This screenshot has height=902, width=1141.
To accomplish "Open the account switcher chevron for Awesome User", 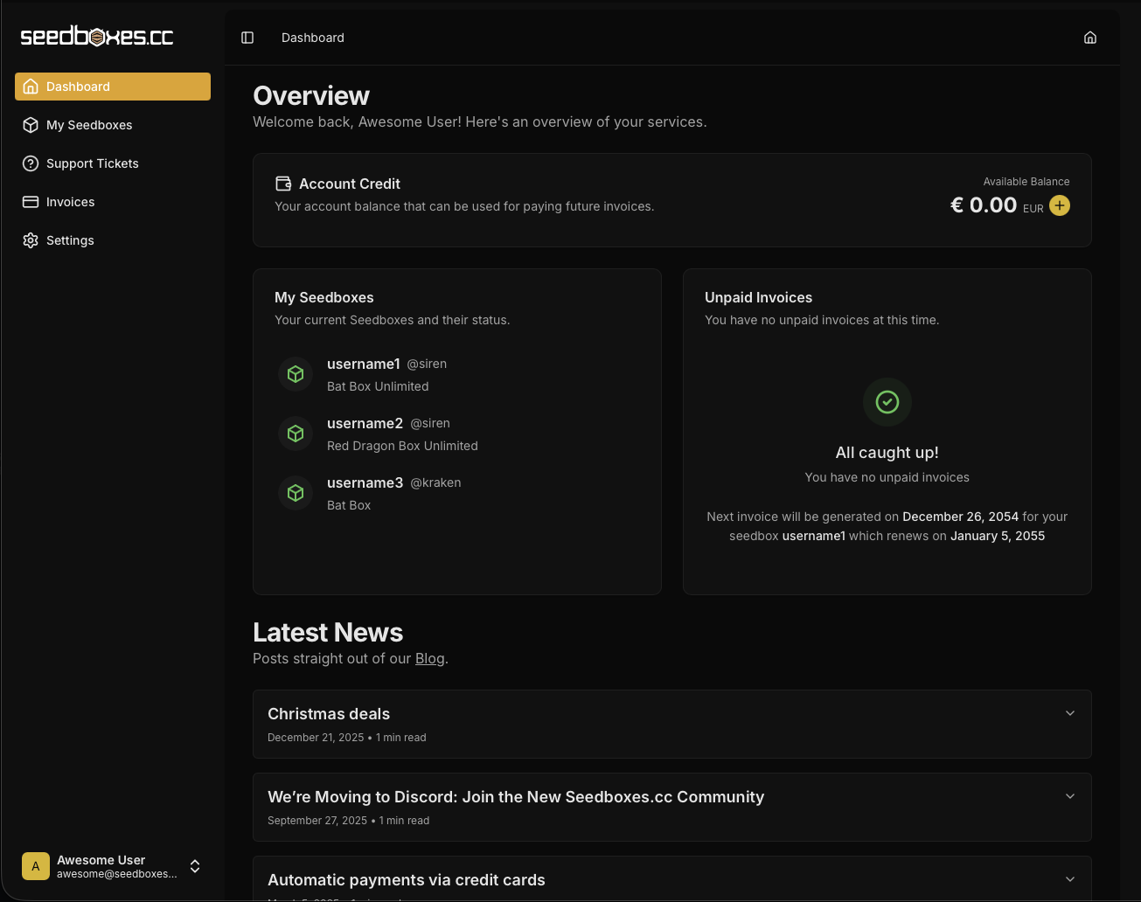I will (x=195, y=866).
